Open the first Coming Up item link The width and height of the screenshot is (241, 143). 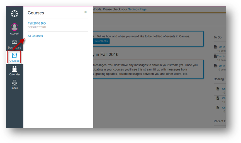tap(223, 89)
